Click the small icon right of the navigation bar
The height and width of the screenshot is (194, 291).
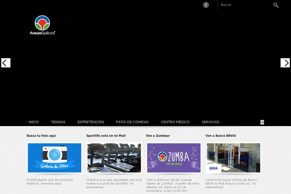click(262, 122)
